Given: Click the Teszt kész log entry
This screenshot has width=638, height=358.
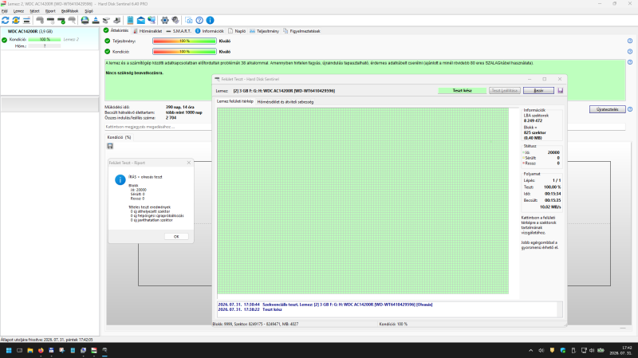Looking at the screenshot, I should point(250,309).
